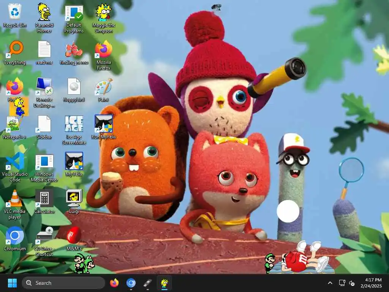Screen dimensions: 389x292
Task: Select the Everything search shortcut
Action: pos(15,52)
